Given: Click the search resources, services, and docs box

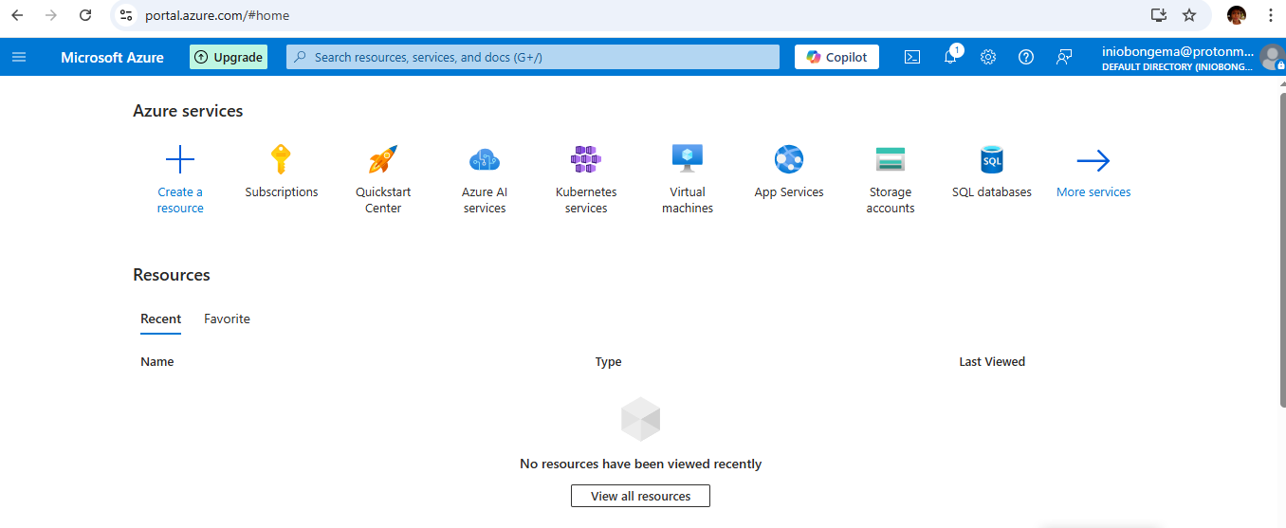Looking at the screenshot, I should pos(533,57).
